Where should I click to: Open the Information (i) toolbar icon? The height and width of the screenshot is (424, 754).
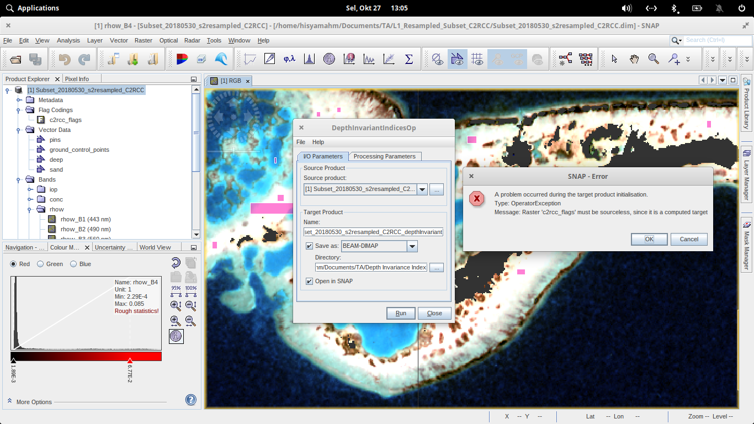(329, 59)
